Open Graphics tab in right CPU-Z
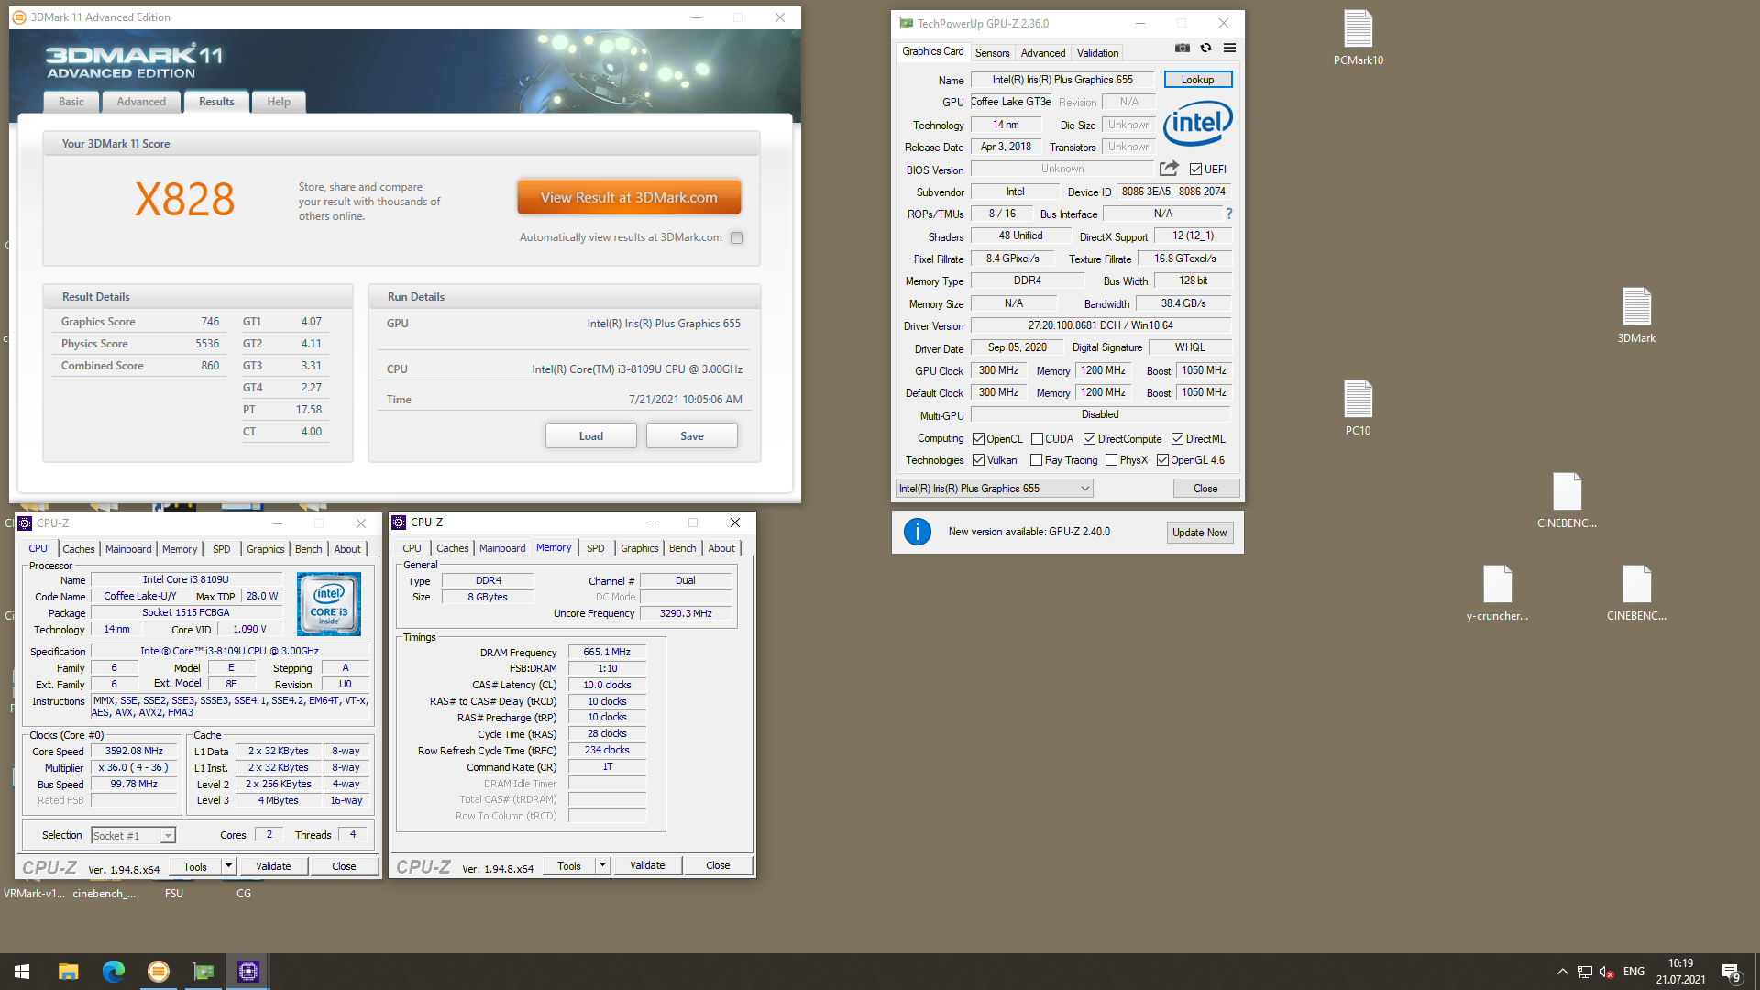 coord(639,548)
